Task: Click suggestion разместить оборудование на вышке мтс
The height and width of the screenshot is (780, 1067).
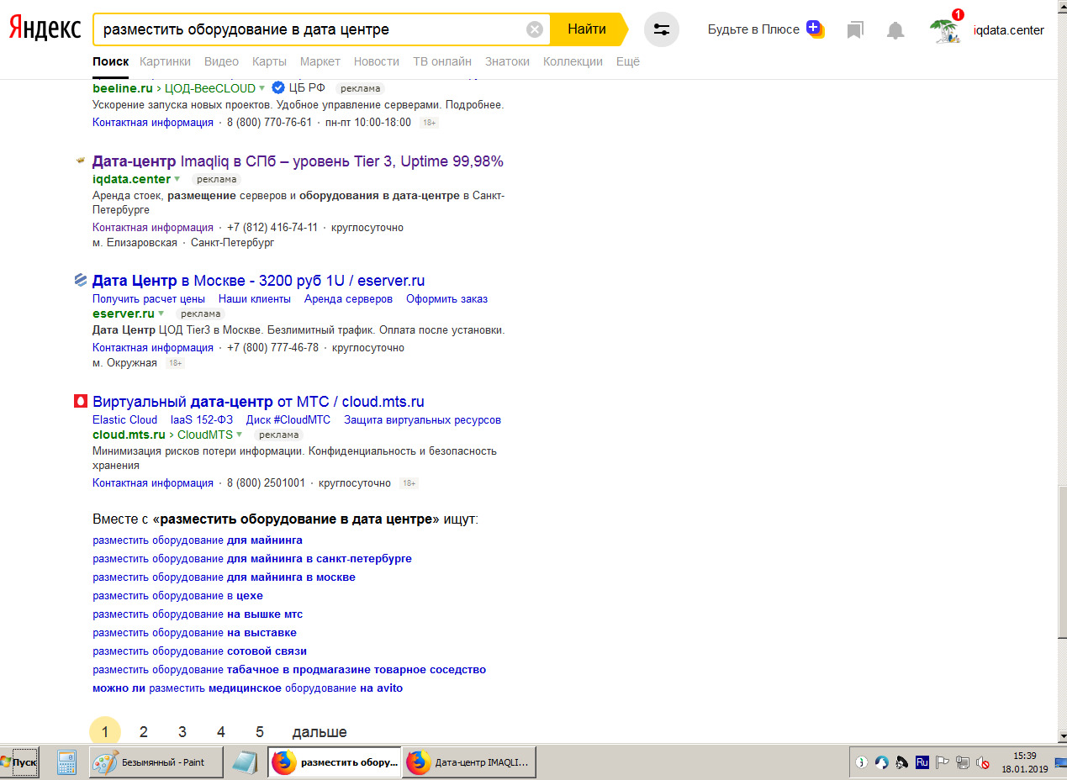Action: tap(198, 614)
